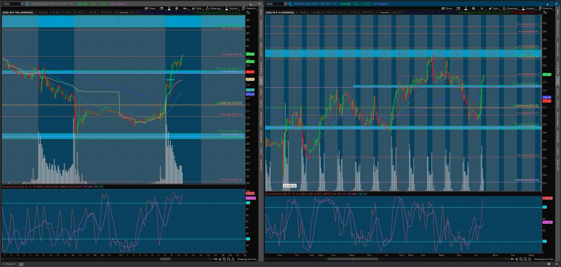Image resolution: width=561 pixels, height=267 pixels.
Task: Click window menu icon above right Patterns button
Action: [547, 4]
